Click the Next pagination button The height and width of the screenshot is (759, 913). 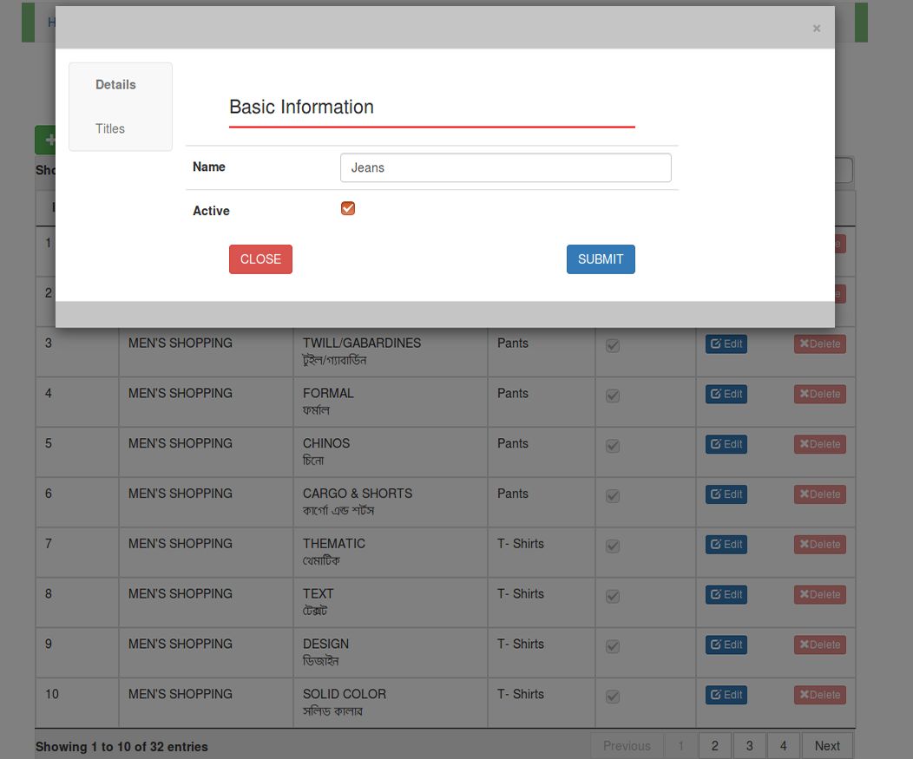826,746
